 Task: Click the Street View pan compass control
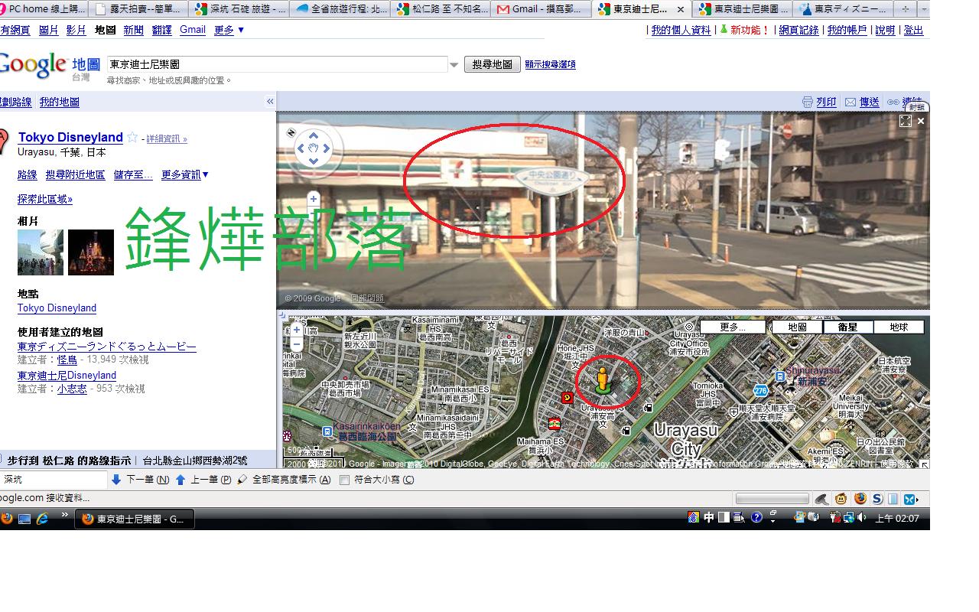[313, 148]
